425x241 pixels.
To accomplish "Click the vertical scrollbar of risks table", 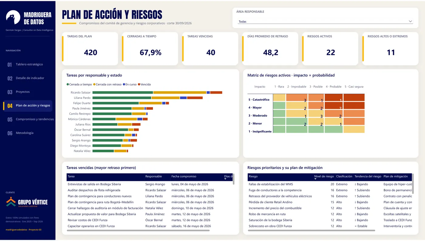I will (x=413, y=184).
